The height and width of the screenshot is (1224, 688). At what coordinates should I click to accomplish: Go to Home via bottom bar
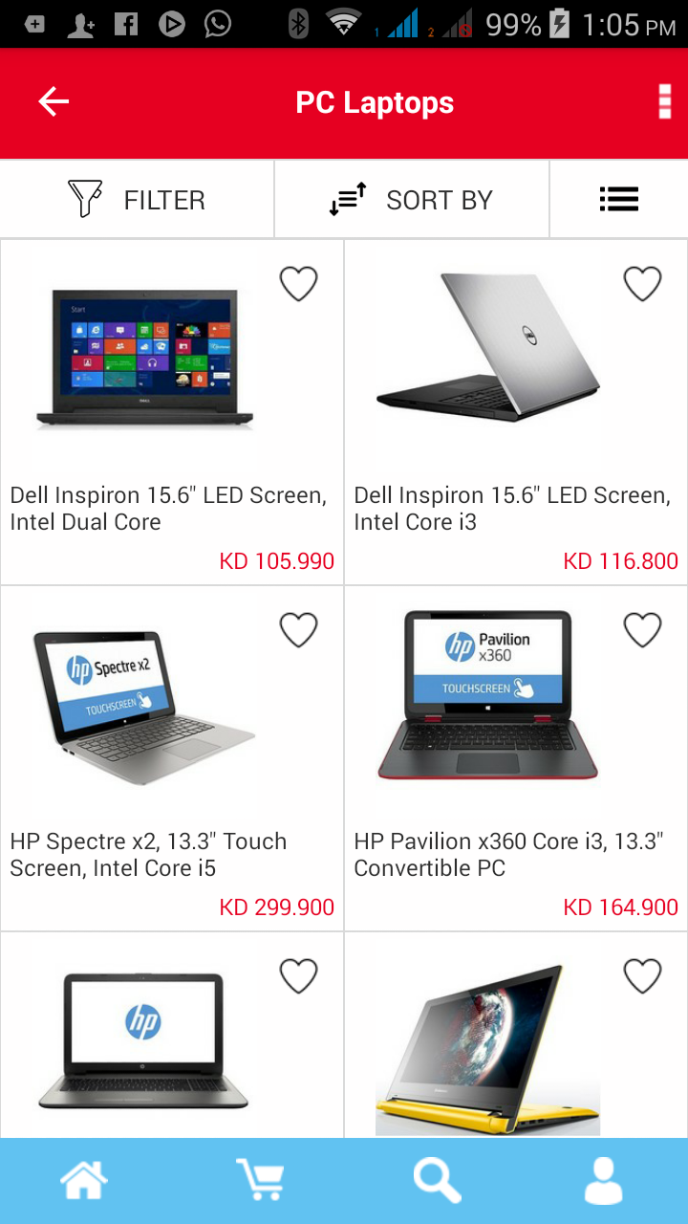coord(84,1180)
